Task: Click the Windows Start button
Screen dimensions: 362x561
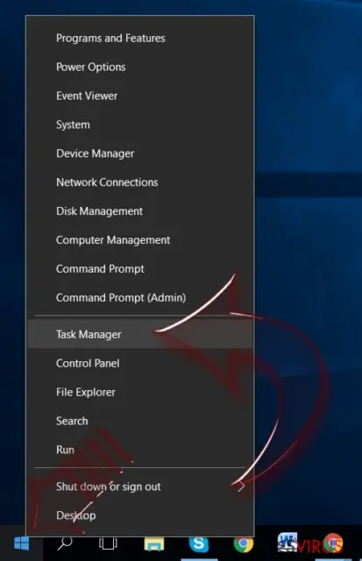Action: [21, 543]
